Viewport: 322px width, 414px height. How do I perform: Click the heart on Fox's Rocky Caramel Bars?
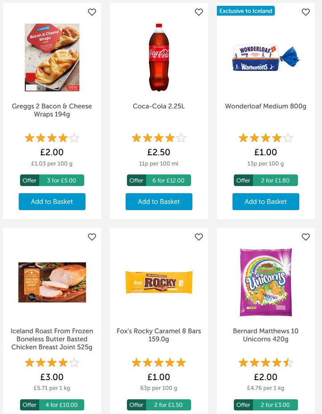click(199, 237)
